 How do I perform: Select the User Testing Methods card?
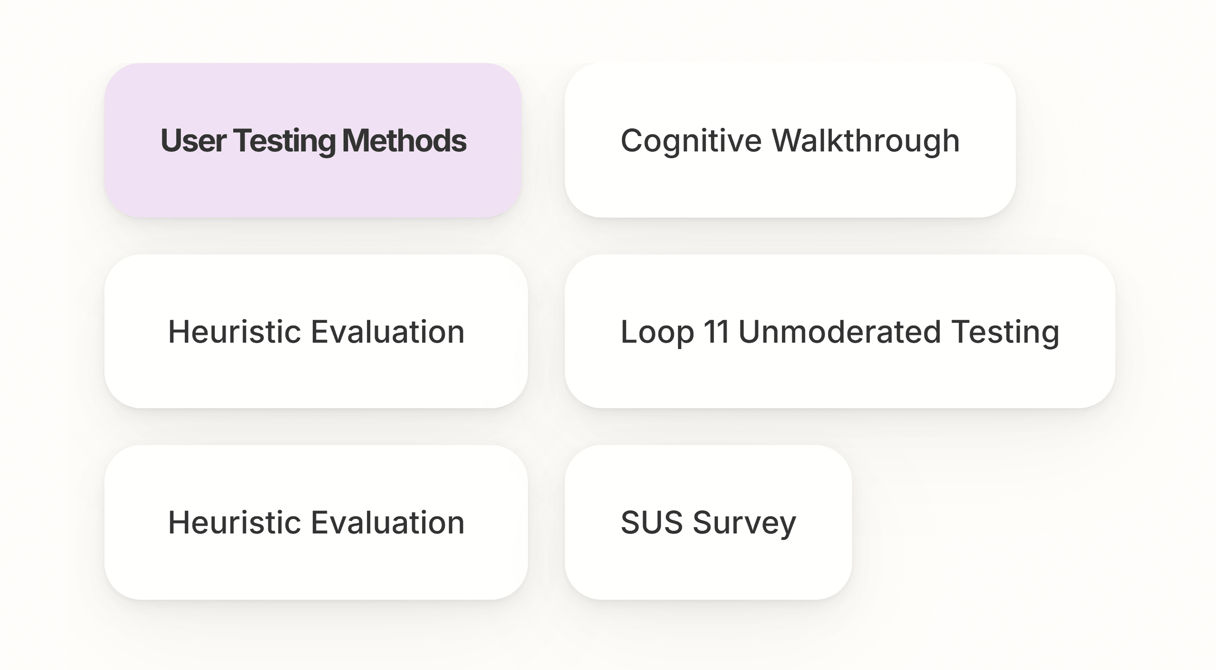[313, 140]
